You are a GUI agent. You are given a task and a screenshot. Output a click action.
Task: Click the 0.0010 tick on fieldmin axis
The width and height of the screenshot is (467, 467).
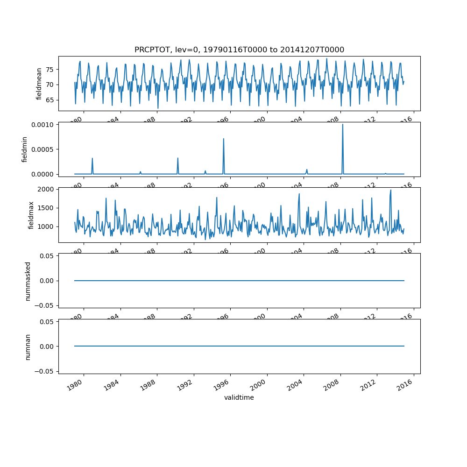click(x=43, y=125)
